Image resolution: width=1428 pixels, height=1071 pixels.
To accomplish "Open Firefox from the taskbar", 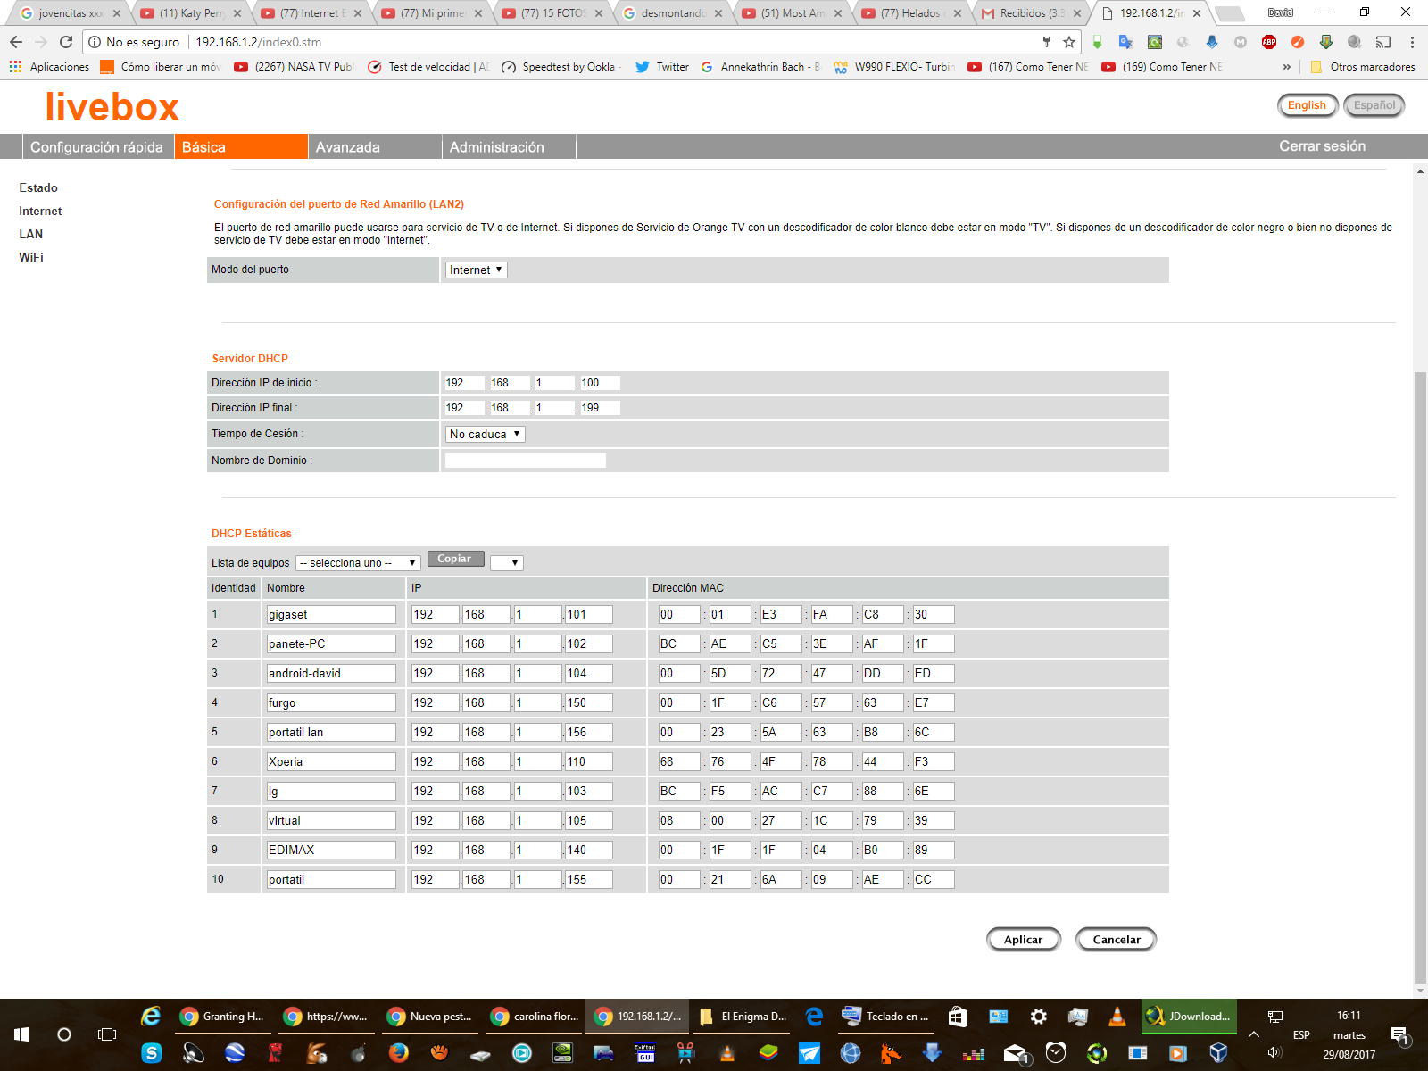I will (398, 1053).
